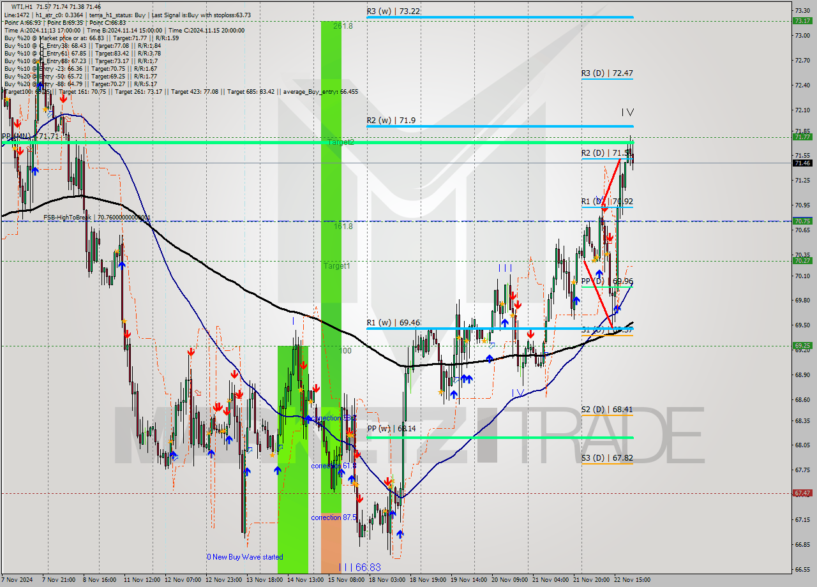Screen dimensions: 817x587
Task: Select the '13 Nov 18:00' time label
Action: [265, 580]
